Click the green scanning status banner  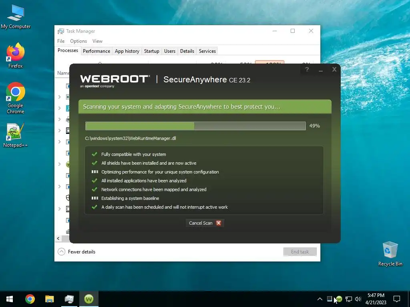(205, 106)
